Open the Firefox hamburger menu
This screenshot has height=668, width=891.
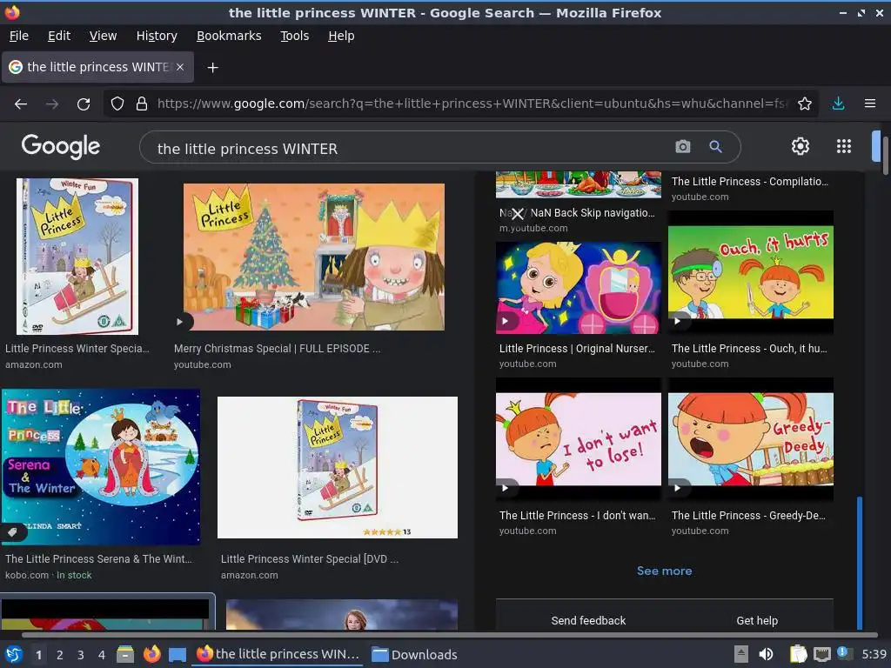point(870,104)
